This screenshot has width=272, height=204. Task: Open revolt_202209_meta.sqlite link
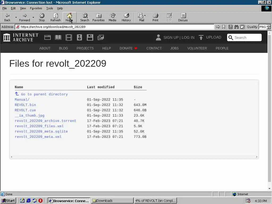point(41,131)
